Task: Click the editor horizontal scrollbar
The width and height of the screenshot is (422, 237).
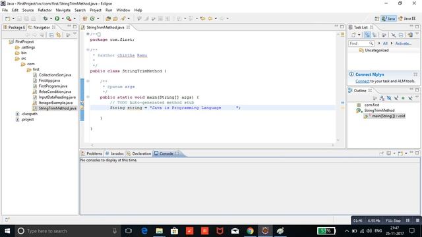Action: [x=212, y=145]
